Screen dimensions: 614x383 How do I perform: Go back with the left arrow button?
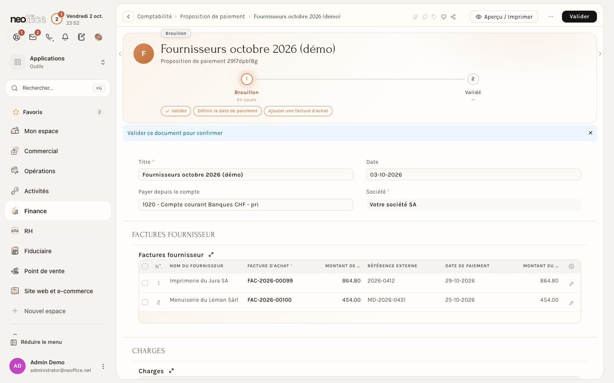tap(128, 17)
